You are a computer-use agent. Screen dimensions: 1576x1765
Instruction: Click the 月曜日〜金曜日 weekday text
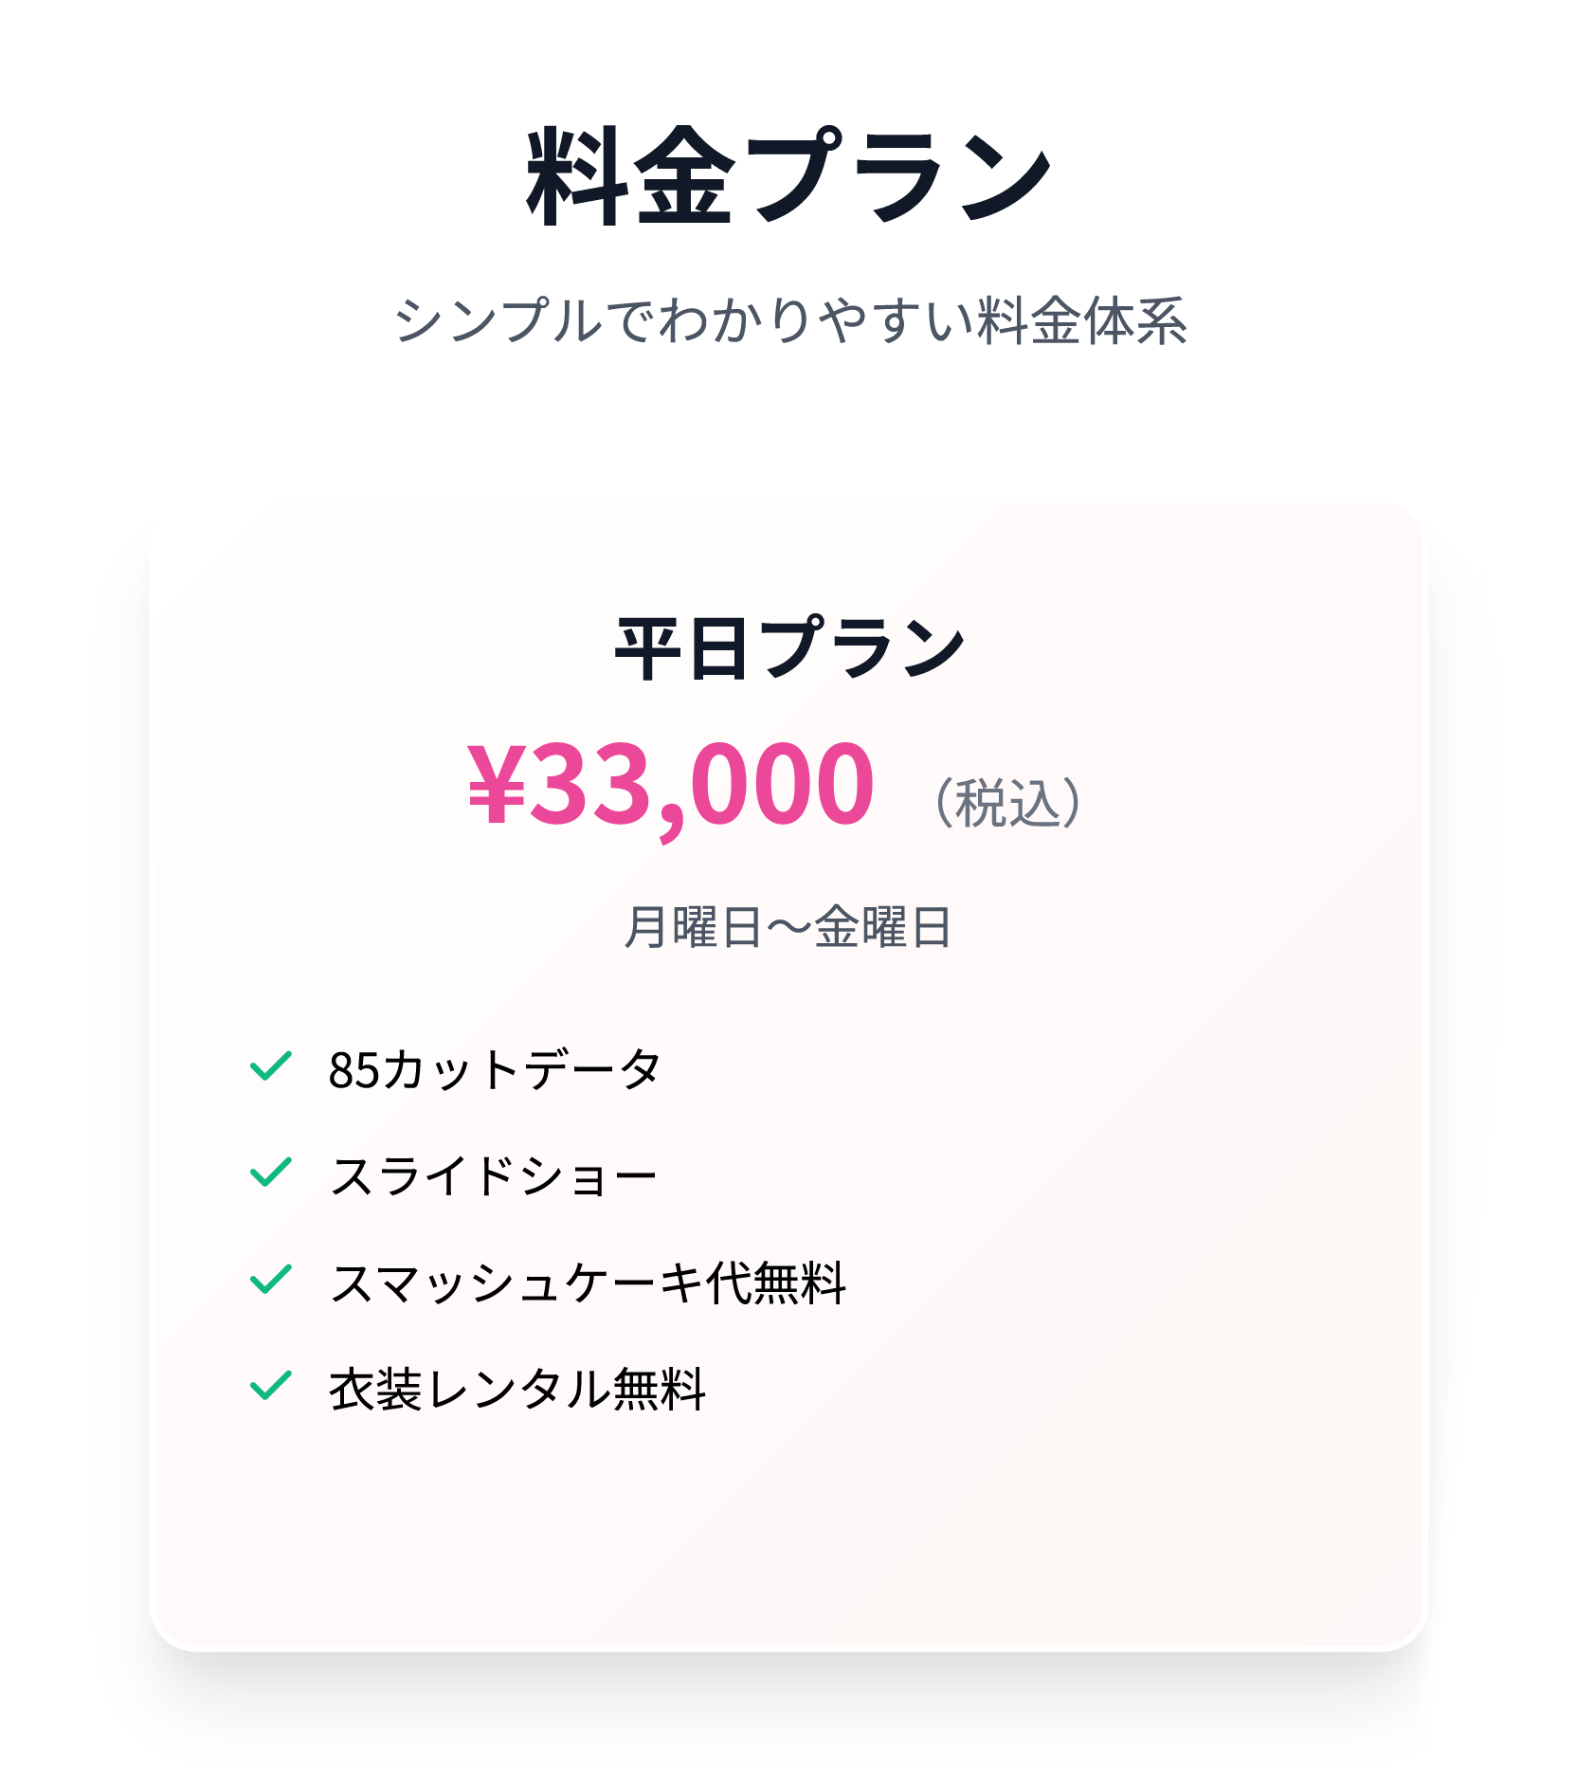point(788,927)
